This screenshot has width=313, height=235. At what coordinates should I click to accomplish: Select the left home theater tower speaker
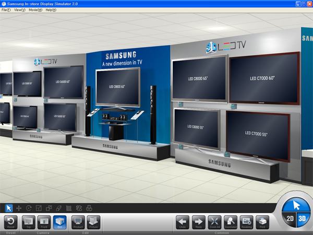click(x=88, y=111)
